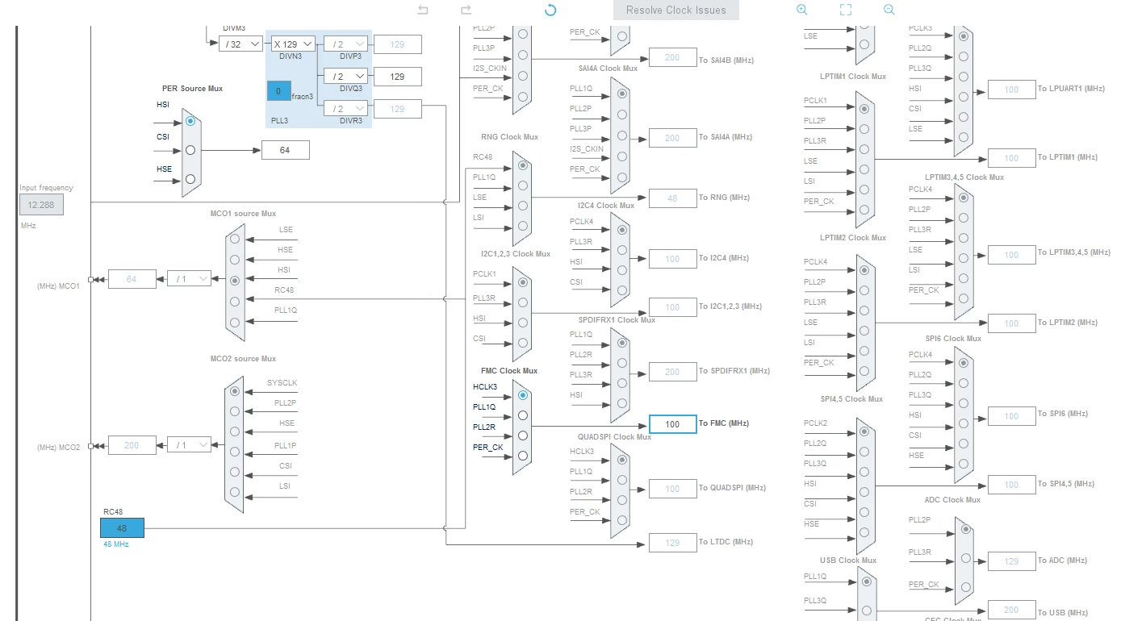This screenshot has width=1146, height=621.
Task: Zoom out of the clock diagram
Action: [889, 10]
